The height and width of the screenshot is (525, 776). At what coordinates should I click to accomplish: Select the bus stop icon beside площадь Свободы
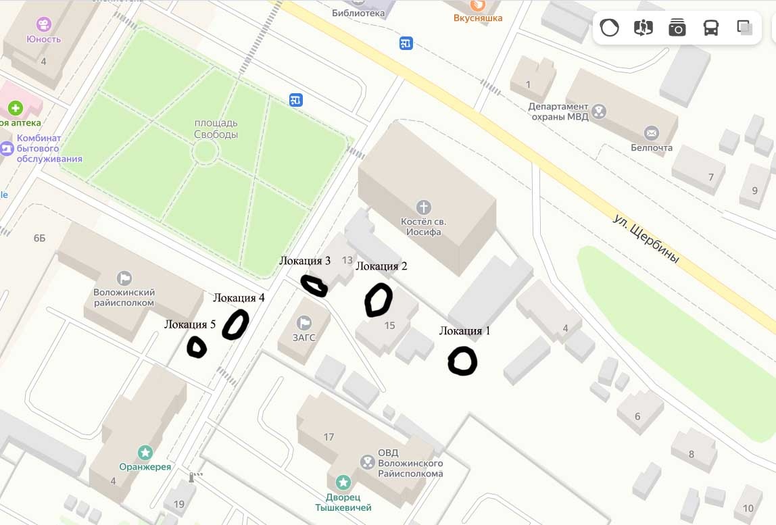295,100
